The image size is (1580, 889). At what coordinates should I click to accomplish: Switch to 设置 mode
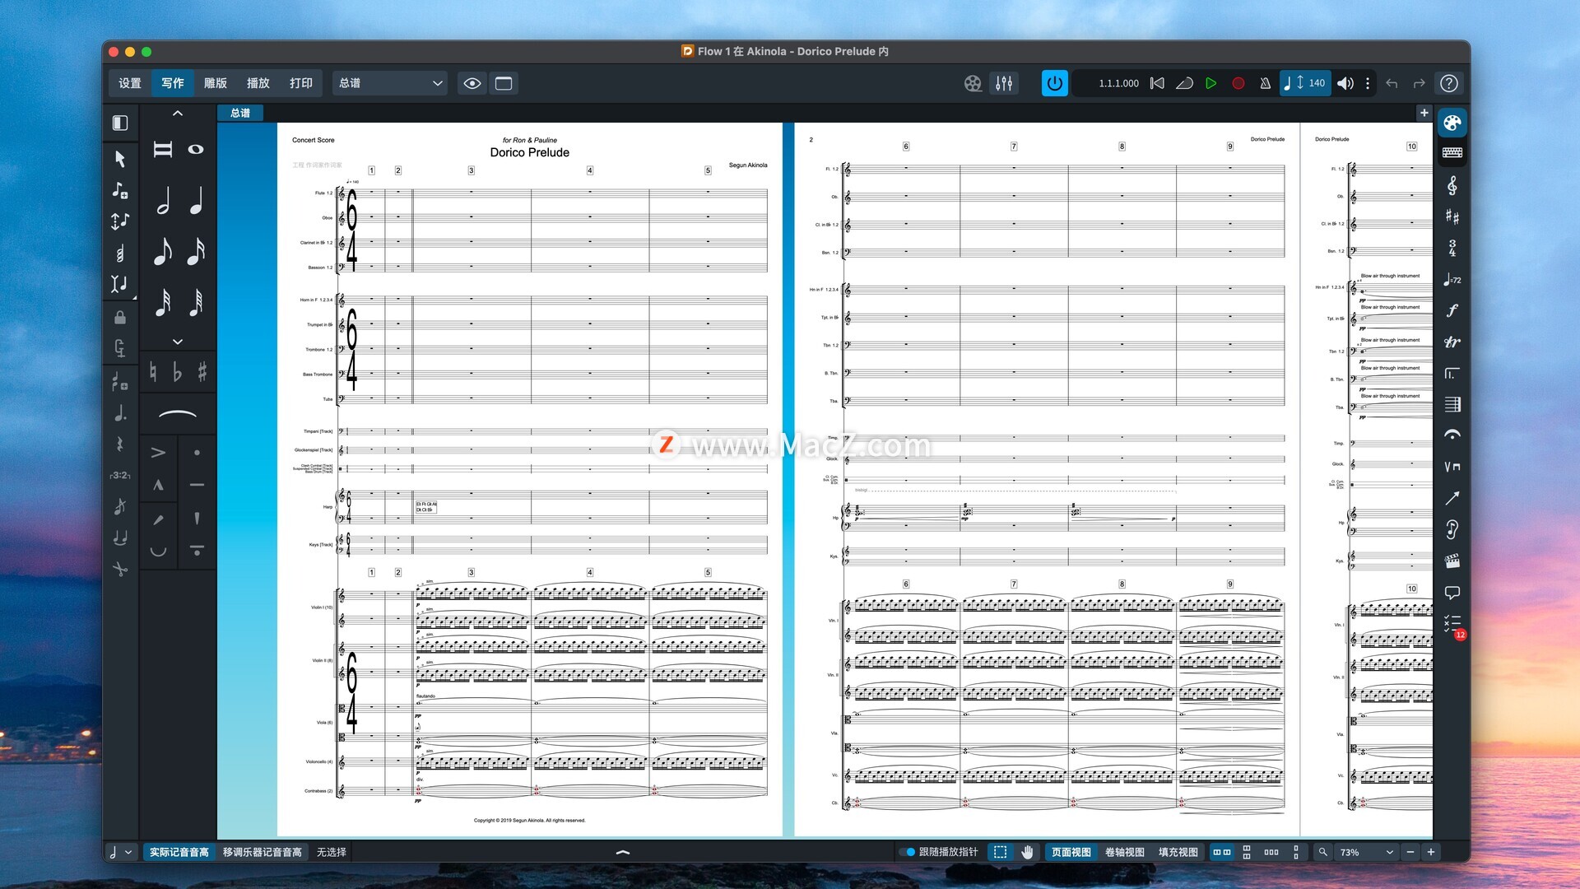pyautogui.click(x=130, y=83)
